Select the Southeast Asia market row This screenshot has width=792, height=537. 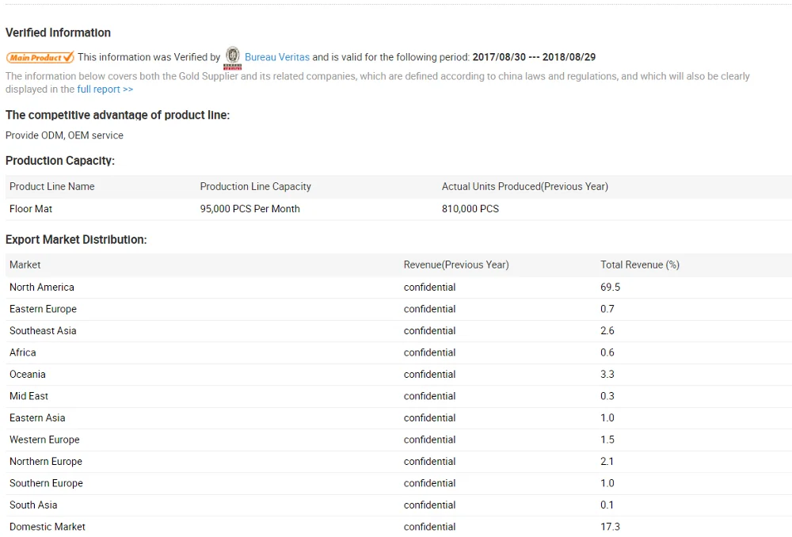pos(43,331)
